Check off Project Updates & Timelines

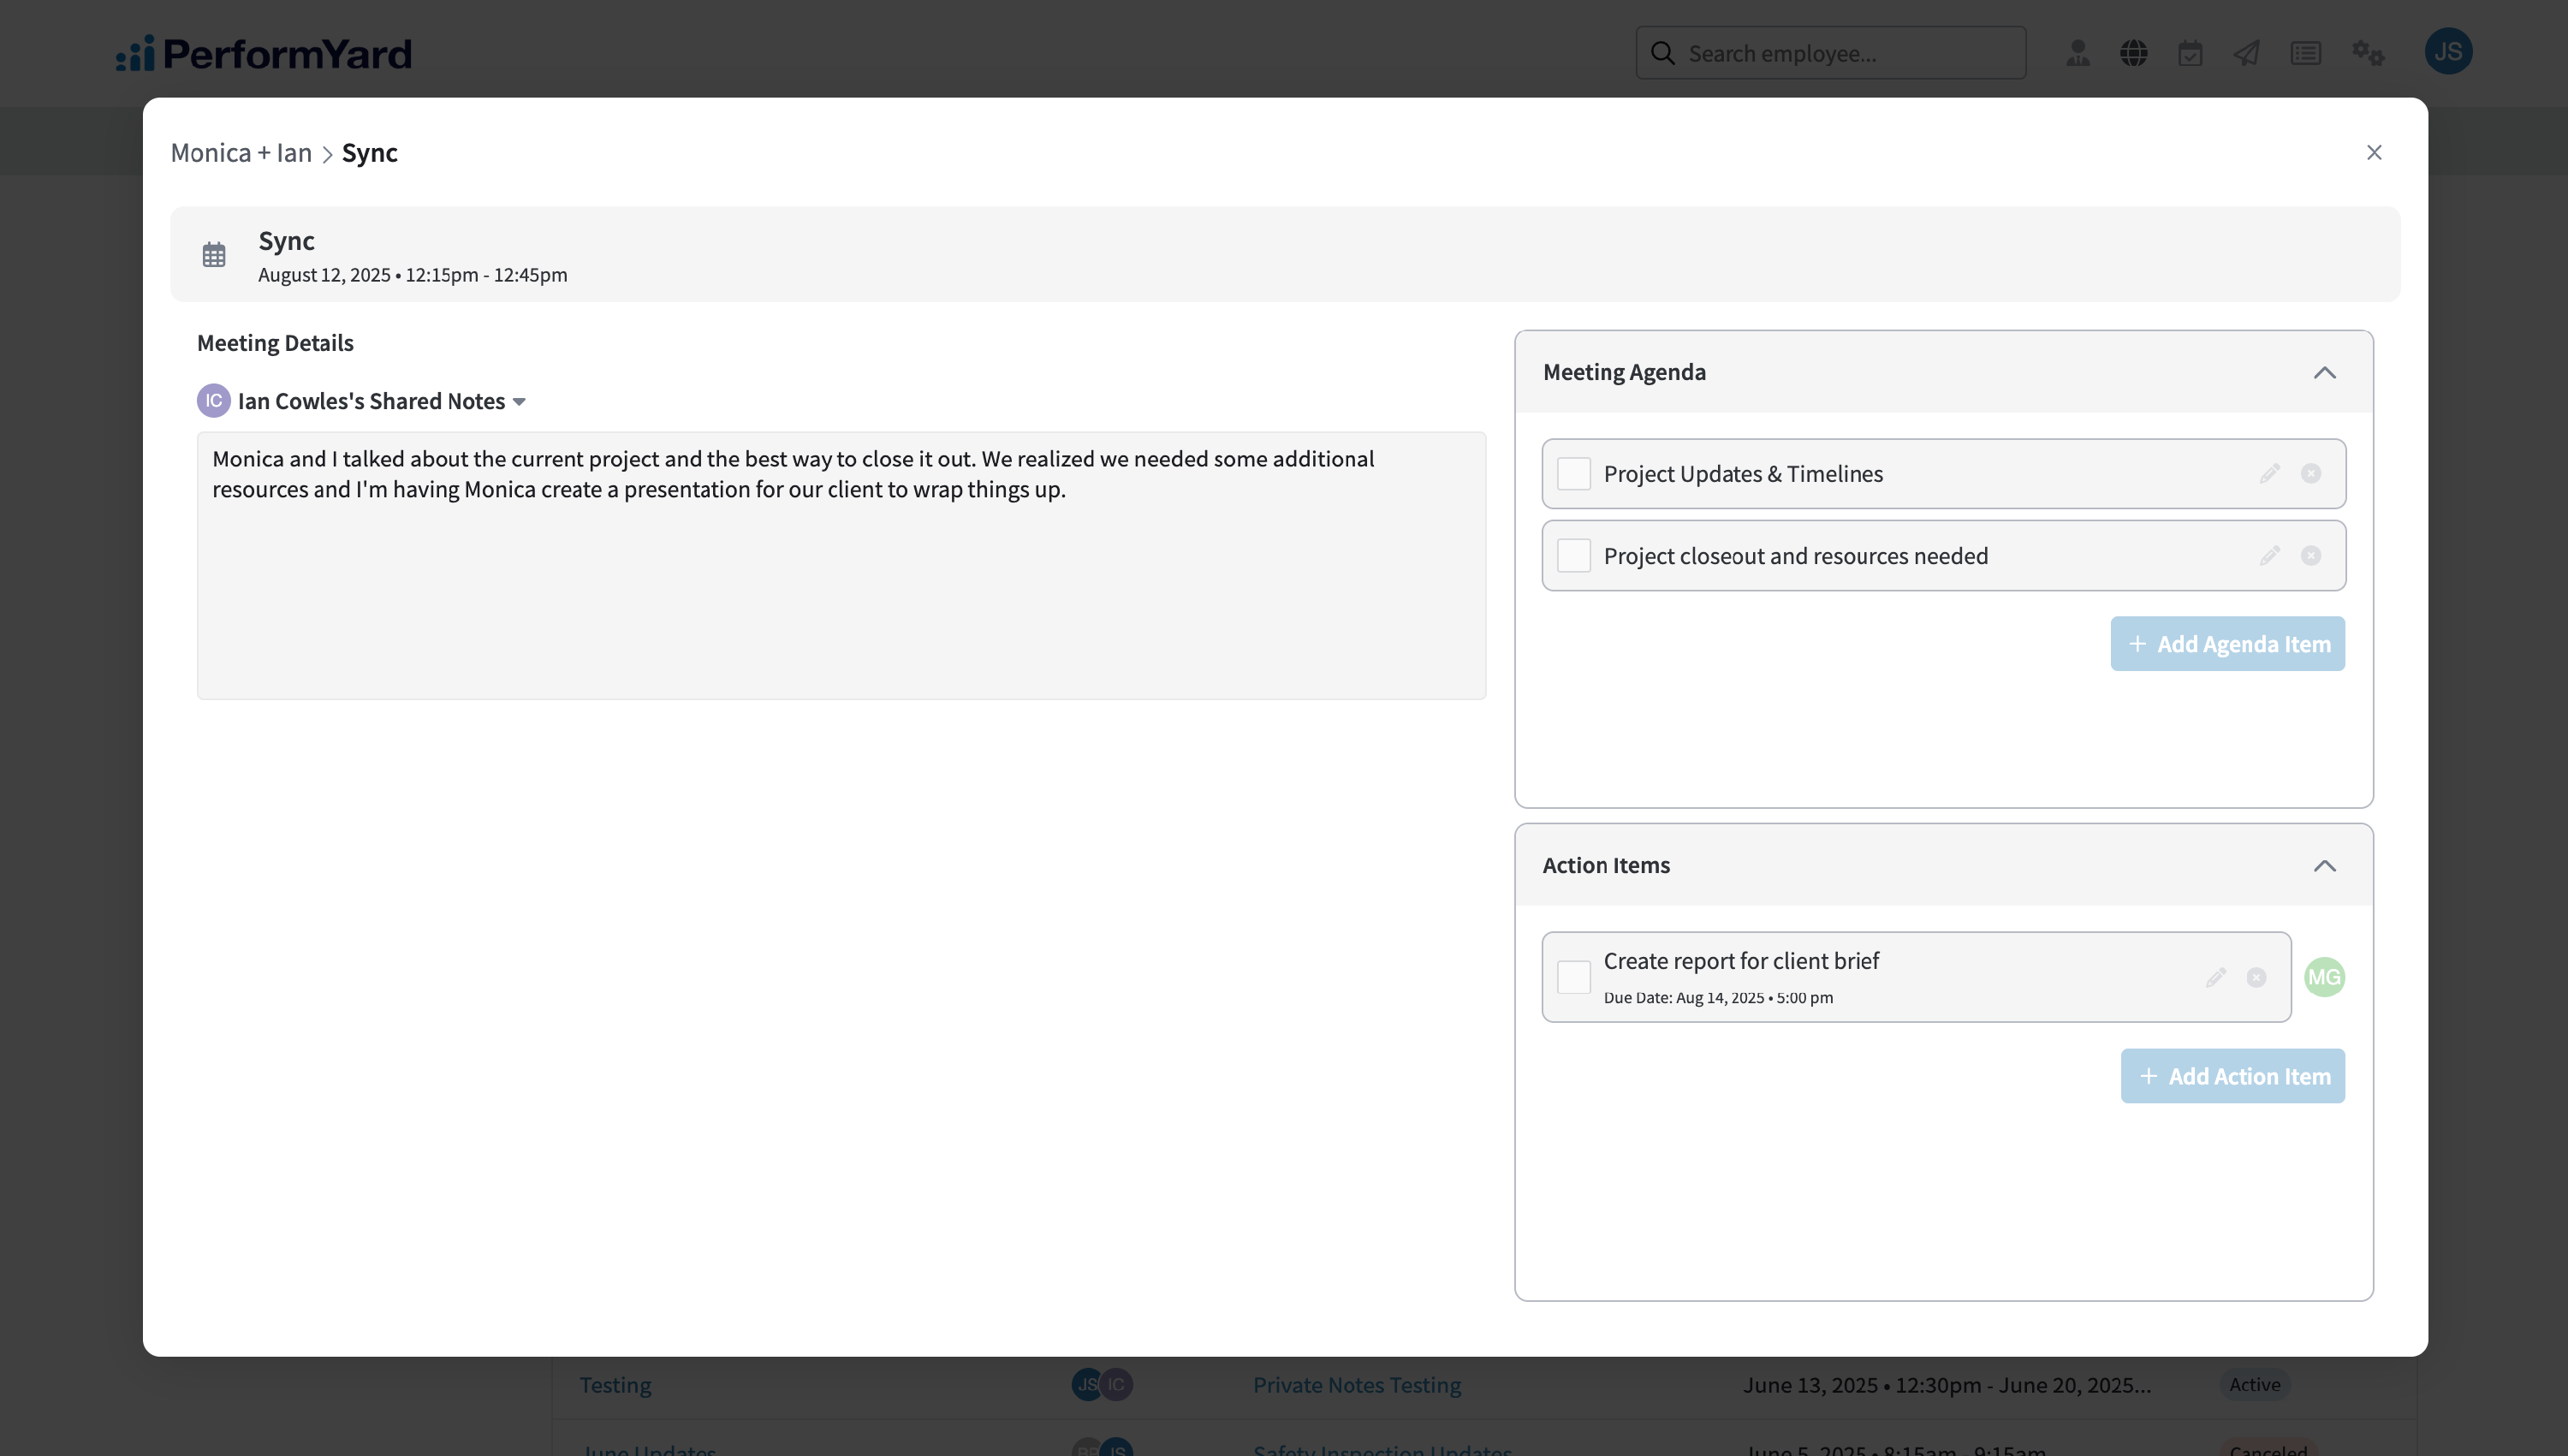pos(1573,473)
